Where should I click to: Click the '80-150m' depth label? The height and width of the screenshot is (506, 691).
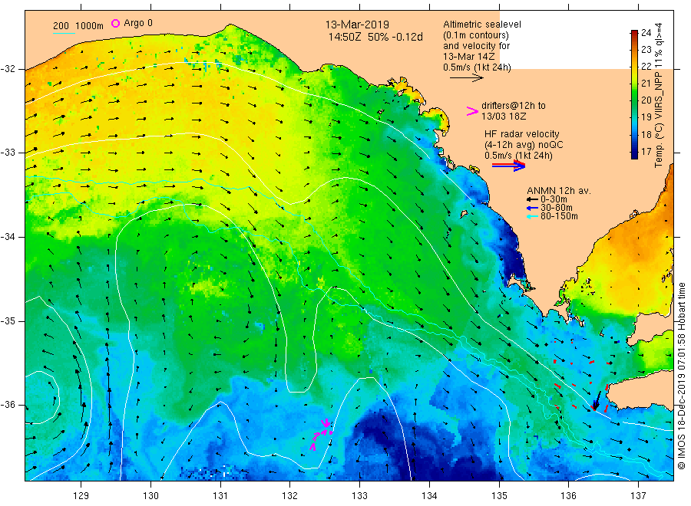[x=559, y=216]
